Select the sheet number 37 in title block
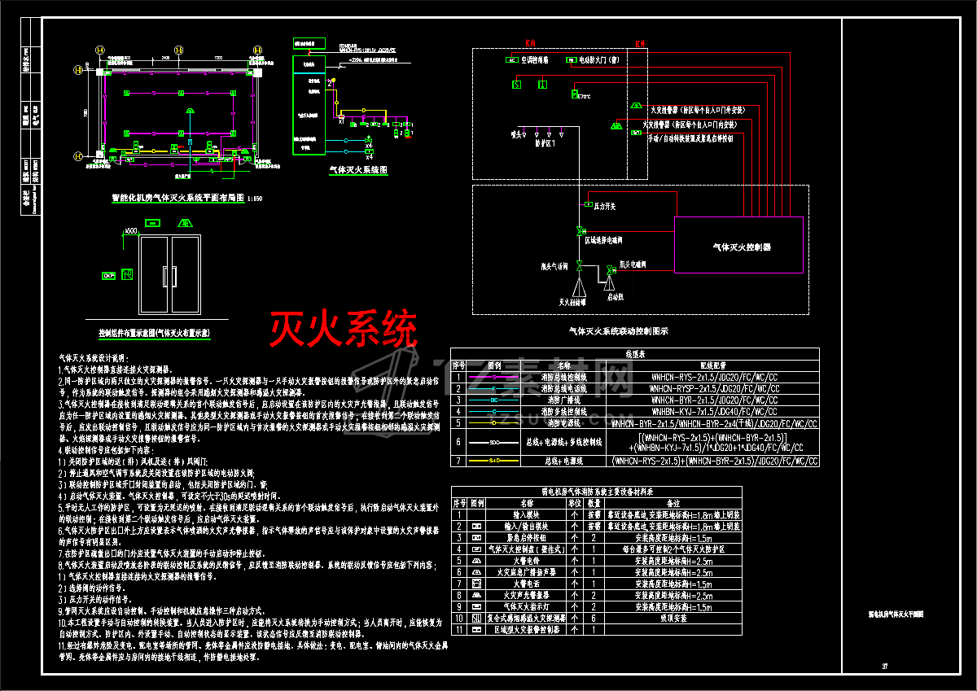The image size is (977, 691). pyautogui.click(x=884, y=665)
